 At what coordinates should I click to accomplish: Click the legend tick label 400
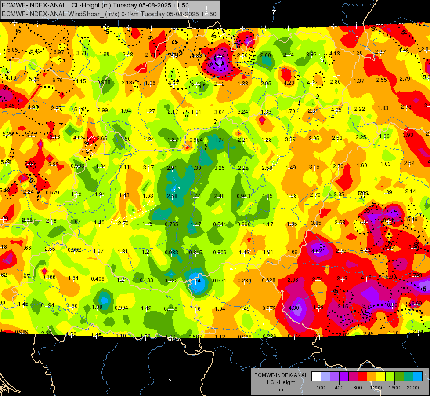click(x=339, y=388)
